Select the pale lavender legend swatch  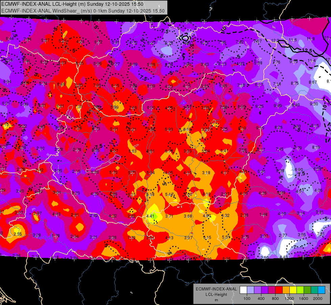pyautogui.click(x=251, y=290)
